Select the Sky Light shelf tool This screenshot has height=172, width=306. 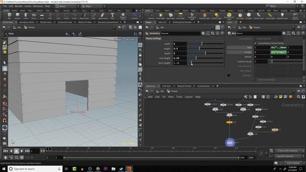240,16
